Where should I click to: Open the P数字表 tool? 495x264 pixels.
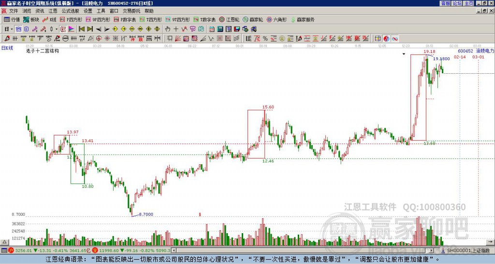click(125, 19)
